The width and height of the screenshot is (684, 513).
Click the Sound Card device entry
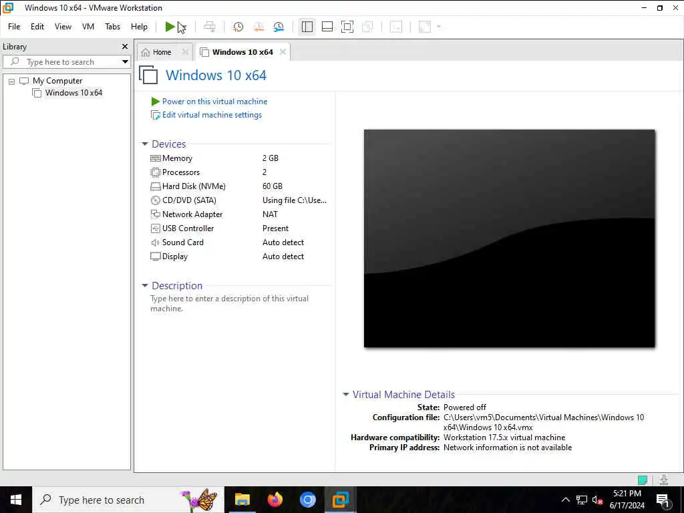click(x=182, y=242)
